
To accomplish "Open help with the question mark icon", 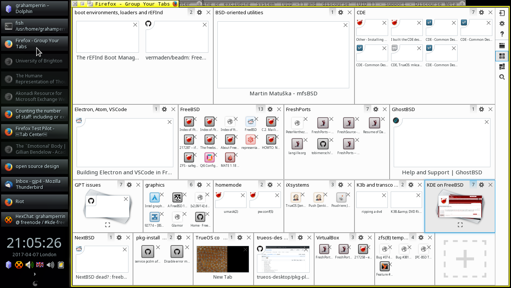I will (x=502, y=34).
